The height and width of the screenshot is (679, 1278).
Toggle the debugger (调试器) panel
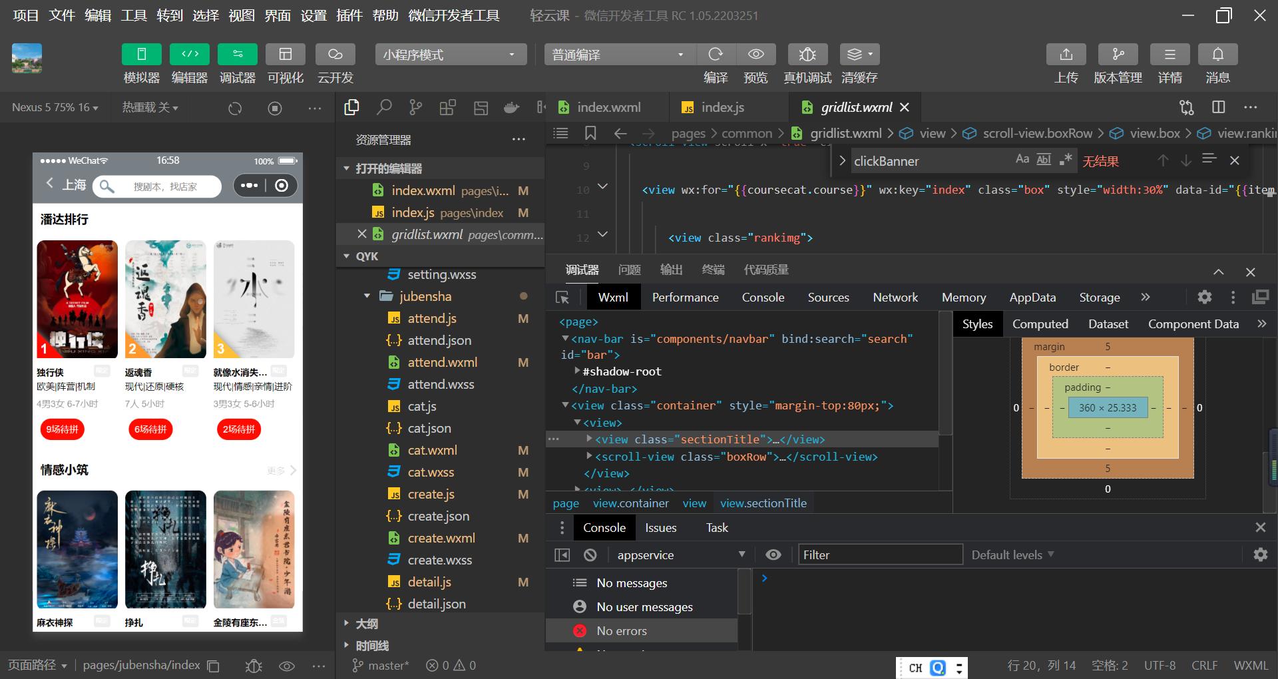(x=238, y=55)
